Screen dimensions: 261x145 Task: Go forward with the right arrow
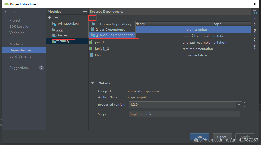pyautogui.click(x=13, y=12)
